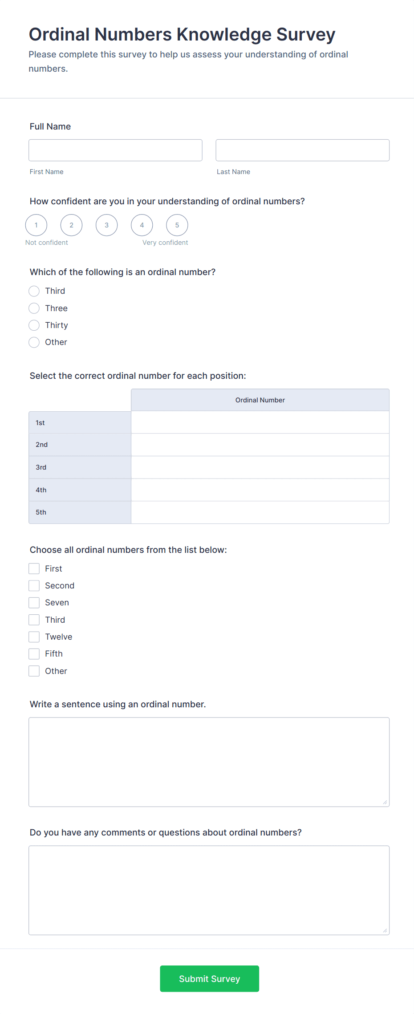This screenshot has width=414, height=1014.
Task: Click the Last Name input field
Action: point(302,150)
